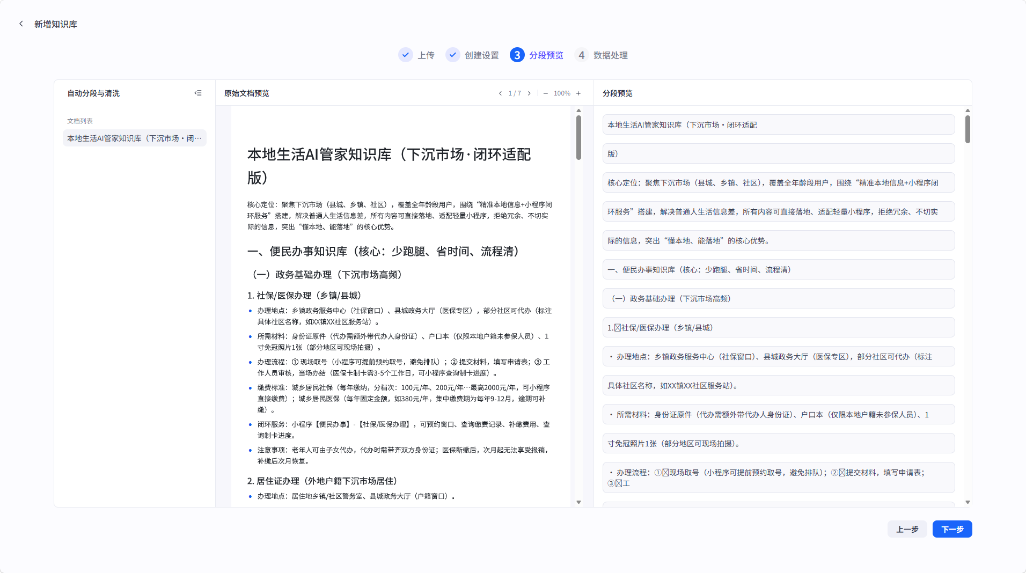Click the 新增知识库 page title
The width and height of the screenshot is (1026, 573).
pos(56,24)
